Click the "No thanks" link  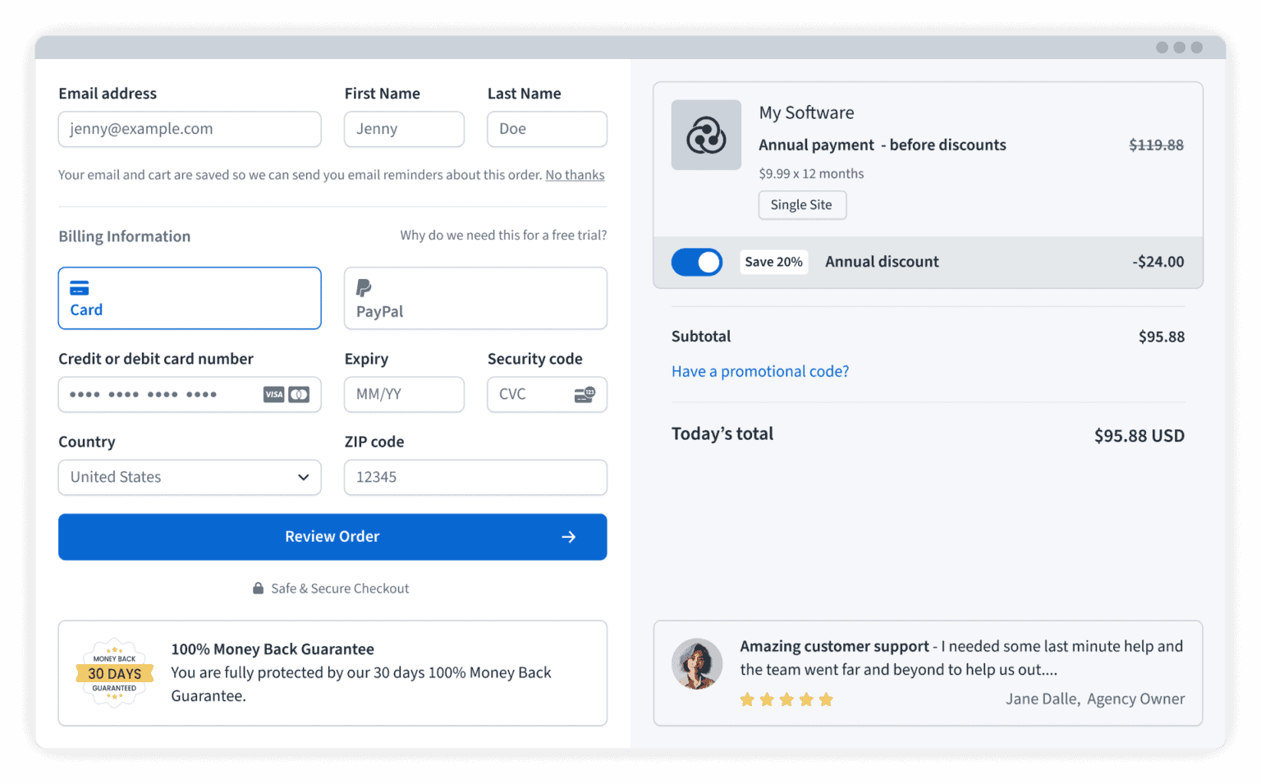click(x=575, y=175)
